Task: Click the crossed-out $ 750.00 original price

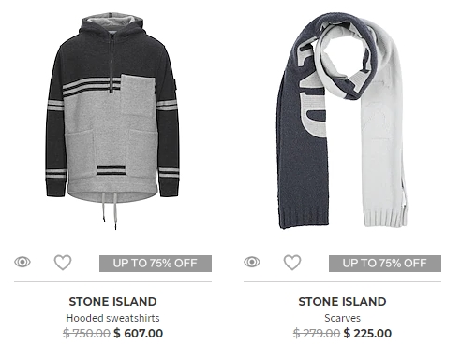Action: (86, 333)
